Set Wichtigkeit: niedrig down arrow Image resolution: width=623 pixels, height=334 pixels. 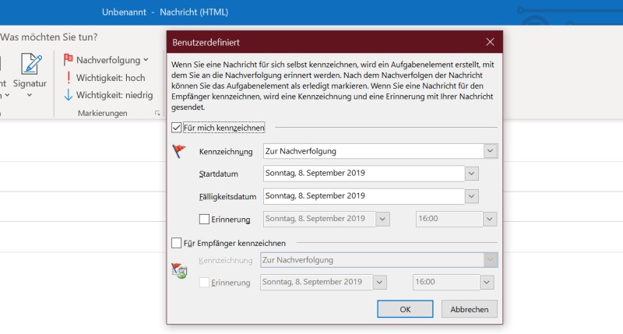point(69,95)
